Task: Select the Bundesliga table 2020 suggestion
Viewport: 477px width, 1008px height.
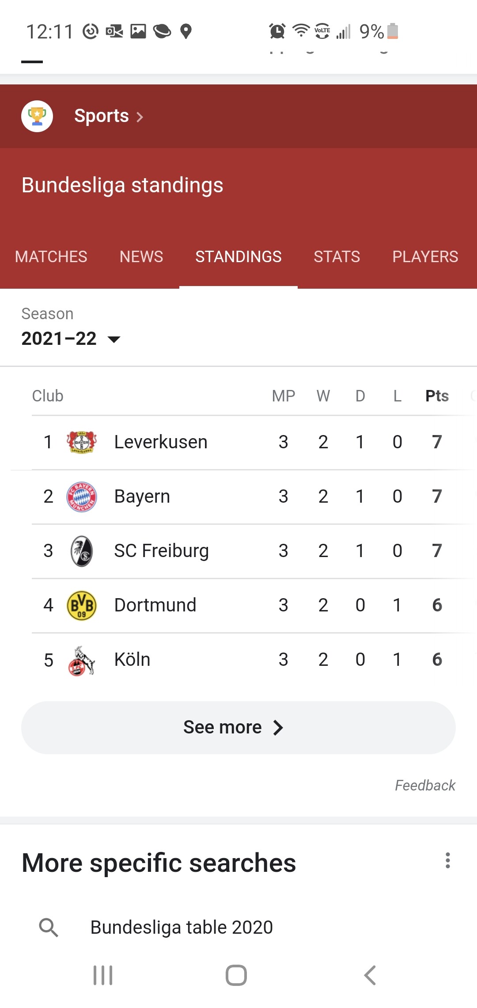Action: coord(182,928)
